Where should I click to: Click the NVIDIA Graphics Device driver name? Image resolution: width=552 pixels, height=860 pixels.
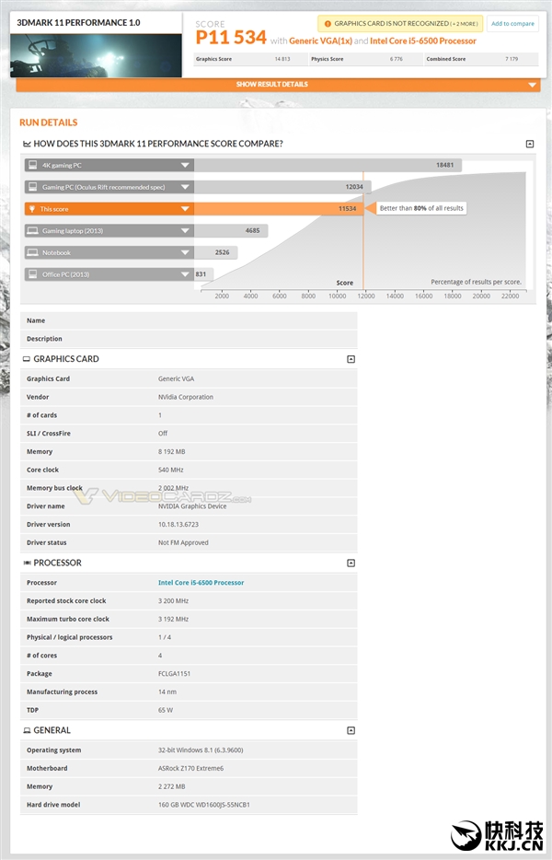(x=192, y=506)
